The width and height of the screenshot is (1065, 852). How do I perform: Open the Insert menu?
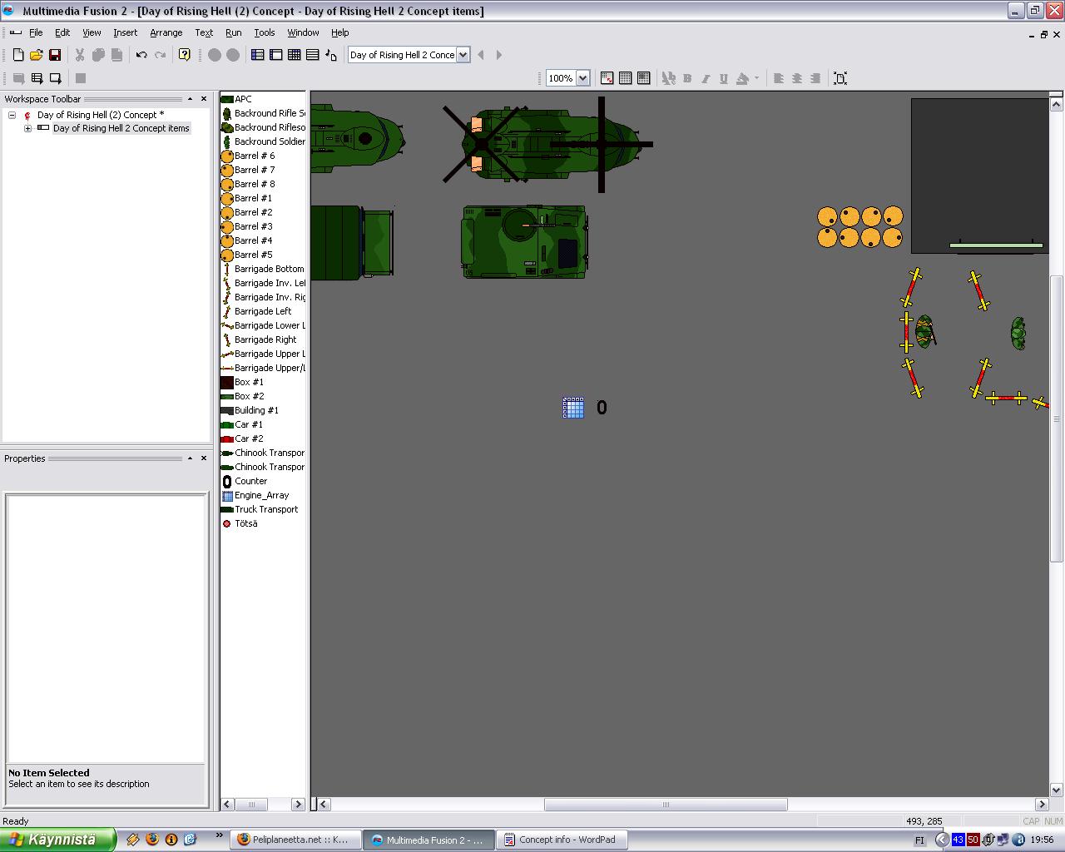pyautogui.click(x=126, y=32)
